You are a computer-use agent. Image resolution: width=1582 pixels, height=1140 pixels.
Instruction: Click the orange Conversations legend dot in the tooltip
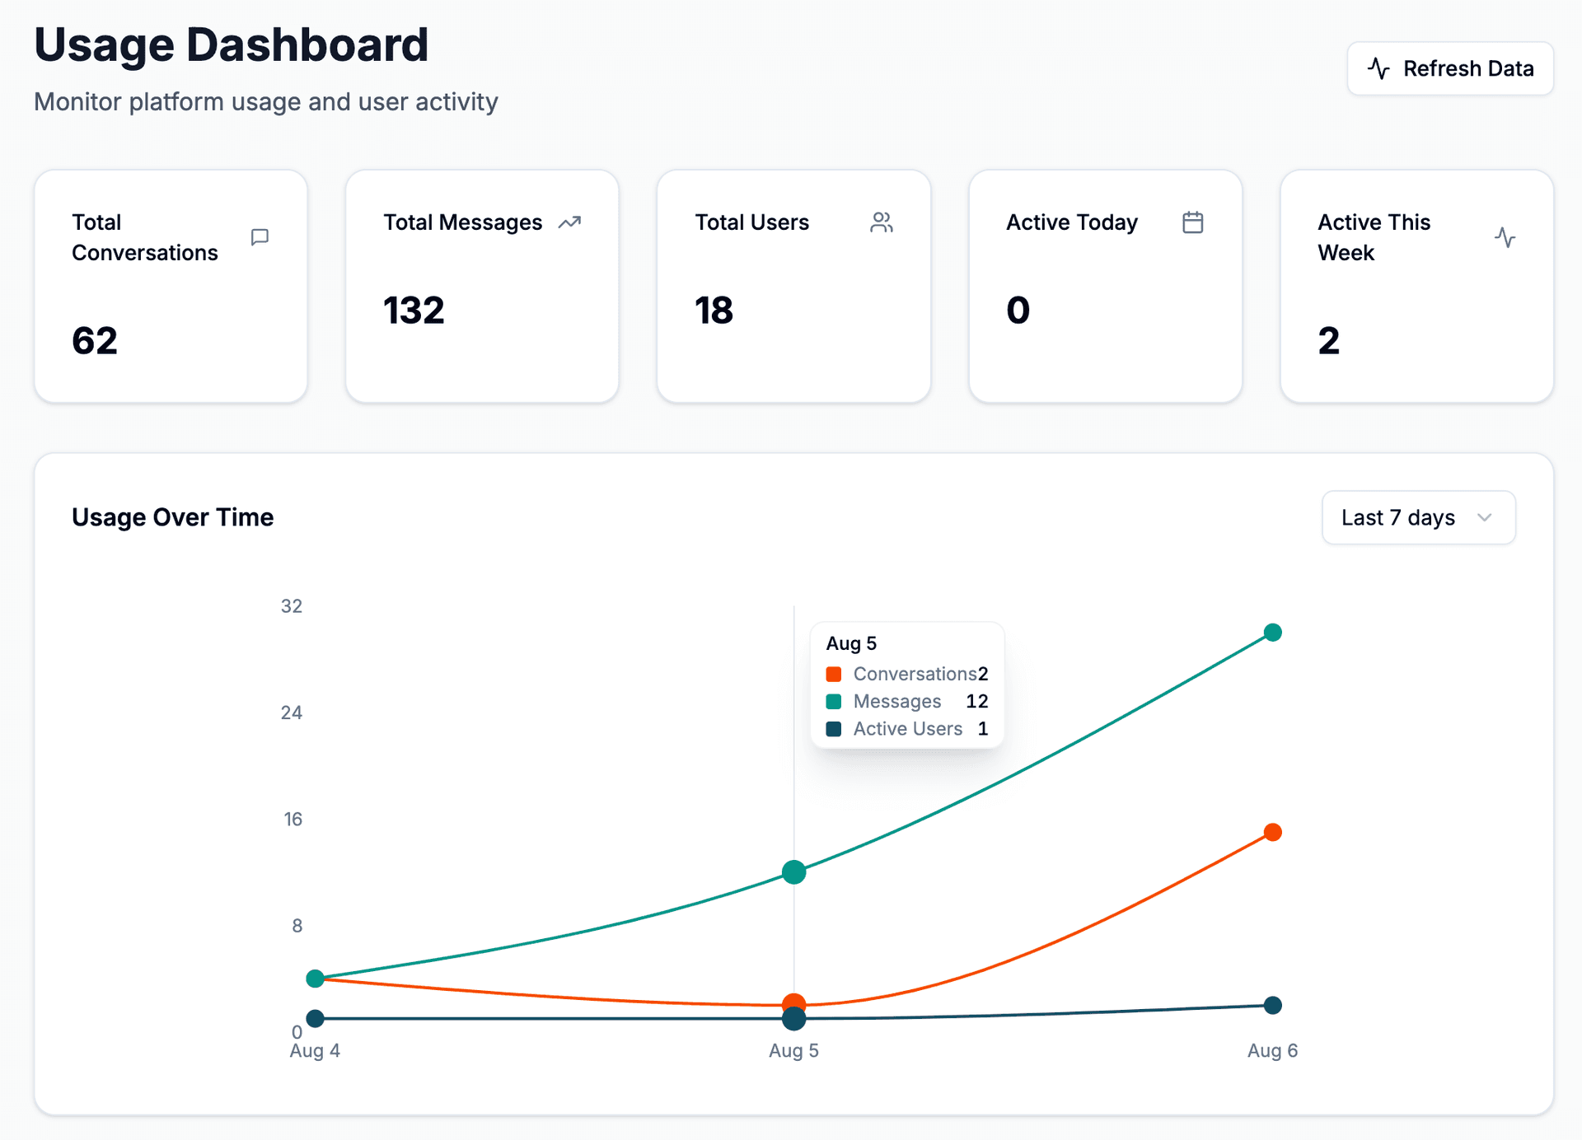click(834, 674)
